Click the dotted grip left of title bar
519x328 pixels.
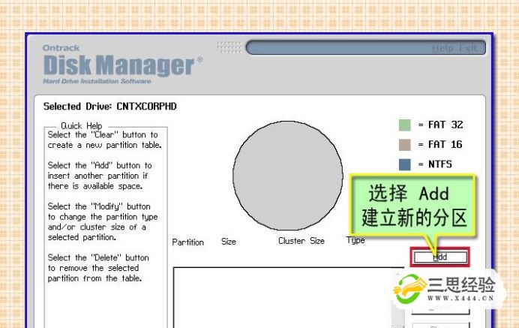(x=229, y=47)
